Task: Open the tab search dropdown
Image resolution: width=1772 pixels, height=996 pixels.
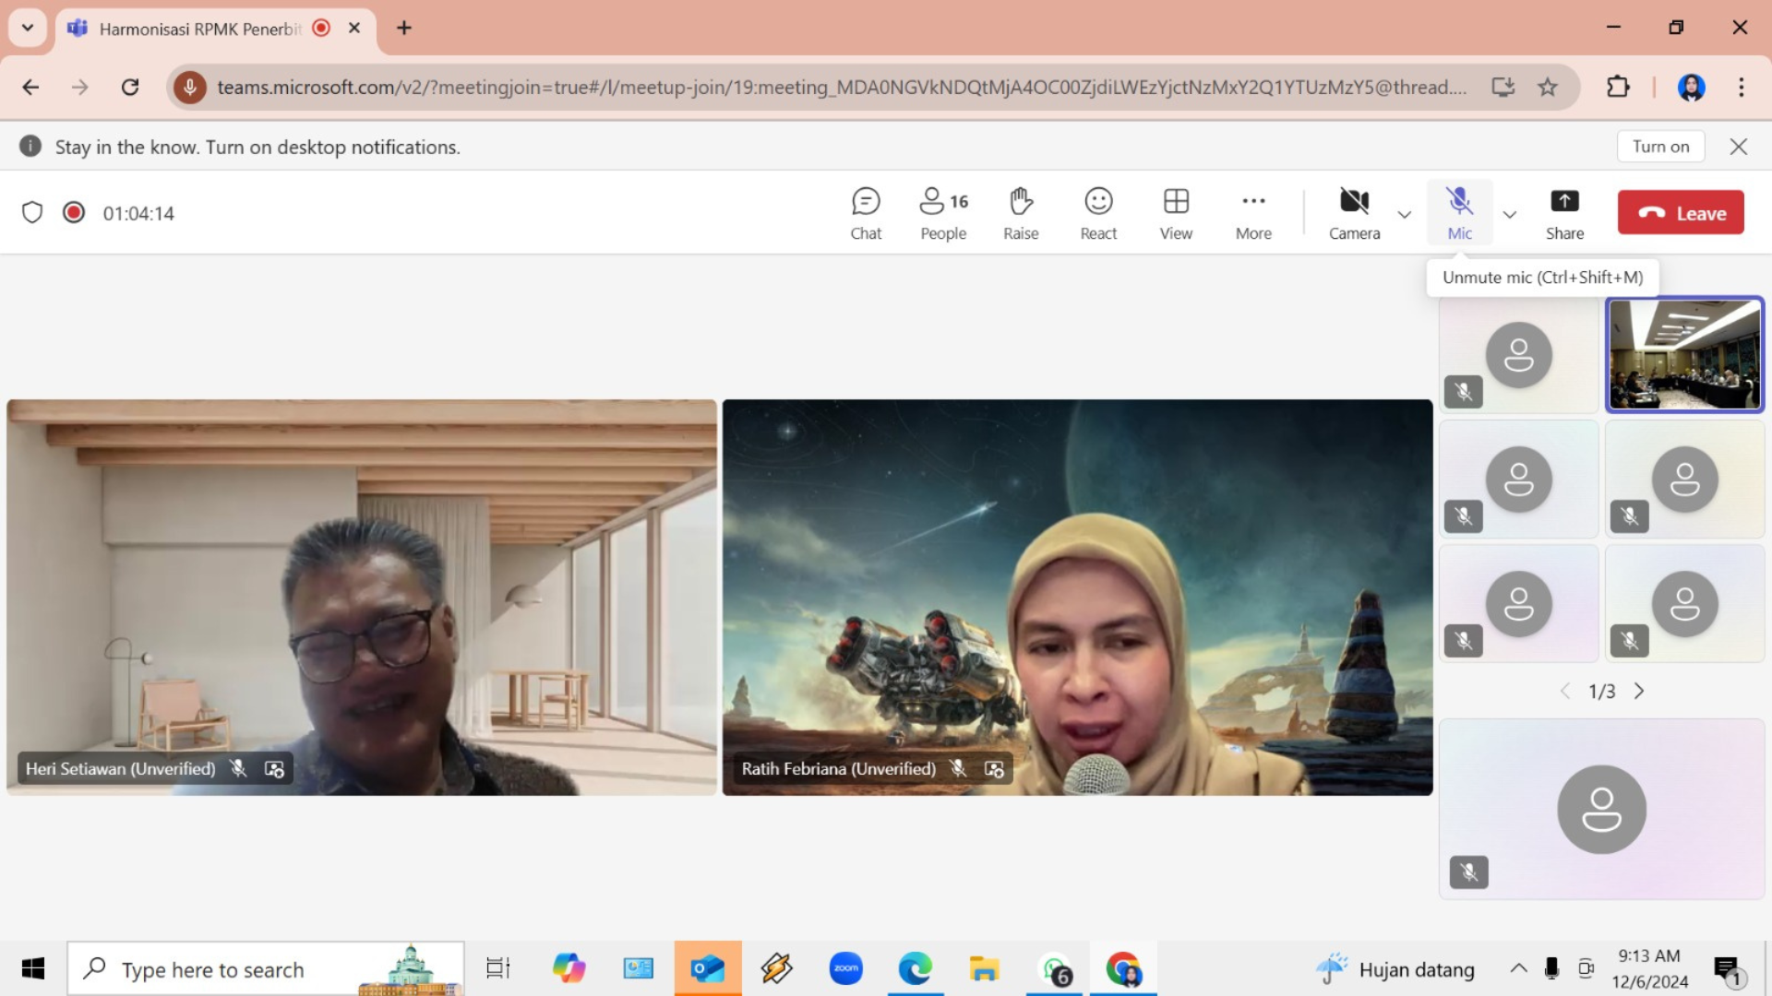Action: [28, 28]
